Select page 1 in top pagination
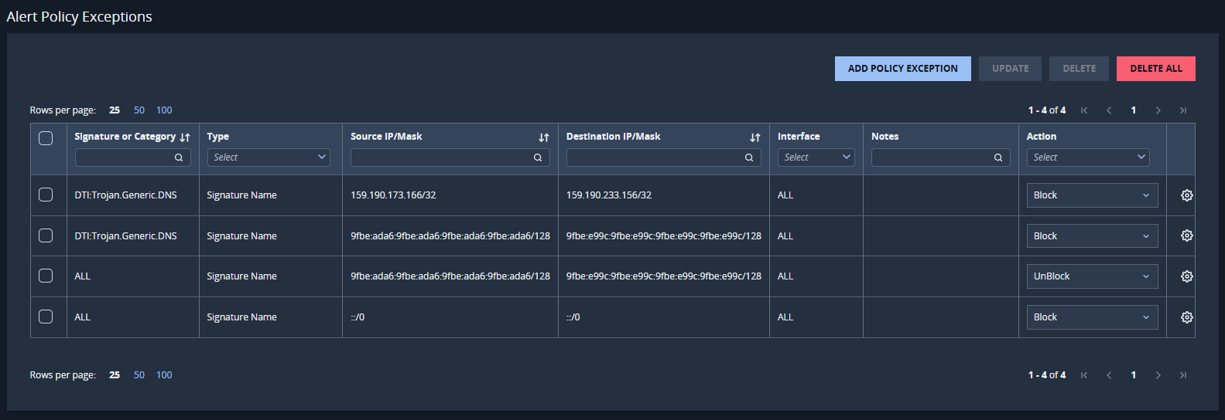The image size is (1225, 420). (x=1134, y=110)
